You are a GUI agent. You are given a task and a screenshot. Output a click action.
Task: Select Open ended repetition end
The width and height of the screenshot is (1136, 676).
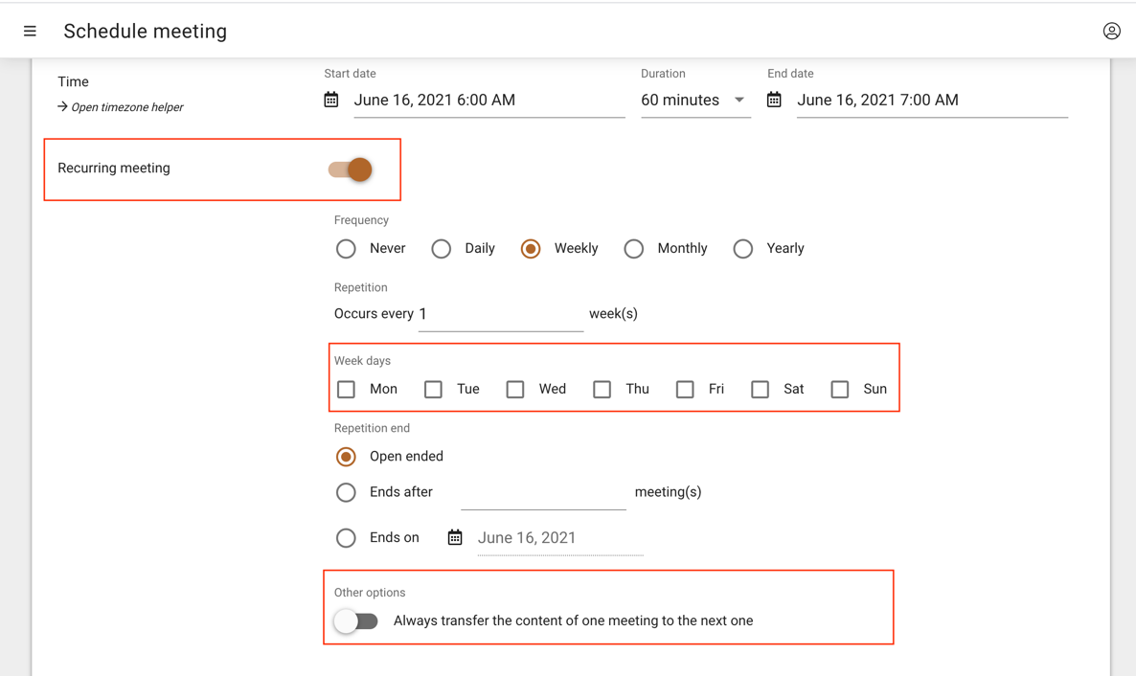click(346, 457)
